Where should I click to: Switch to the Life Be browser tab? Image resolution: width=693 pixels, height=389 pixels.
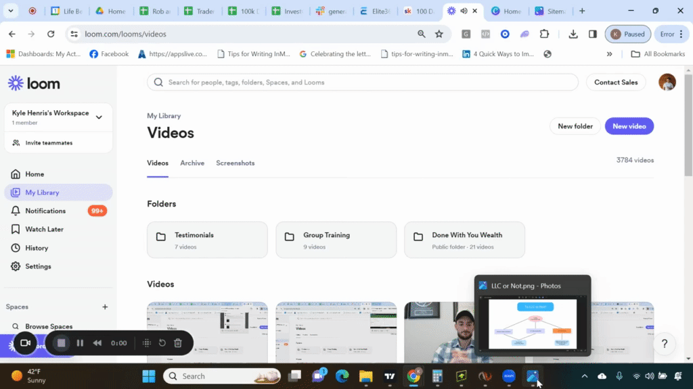click(67, 11)
